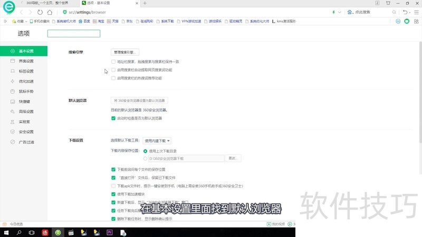Screen dimensions: 422x237
Task: Expand the 收藏 favorites dropdown arrow
Action: point(26,22)
